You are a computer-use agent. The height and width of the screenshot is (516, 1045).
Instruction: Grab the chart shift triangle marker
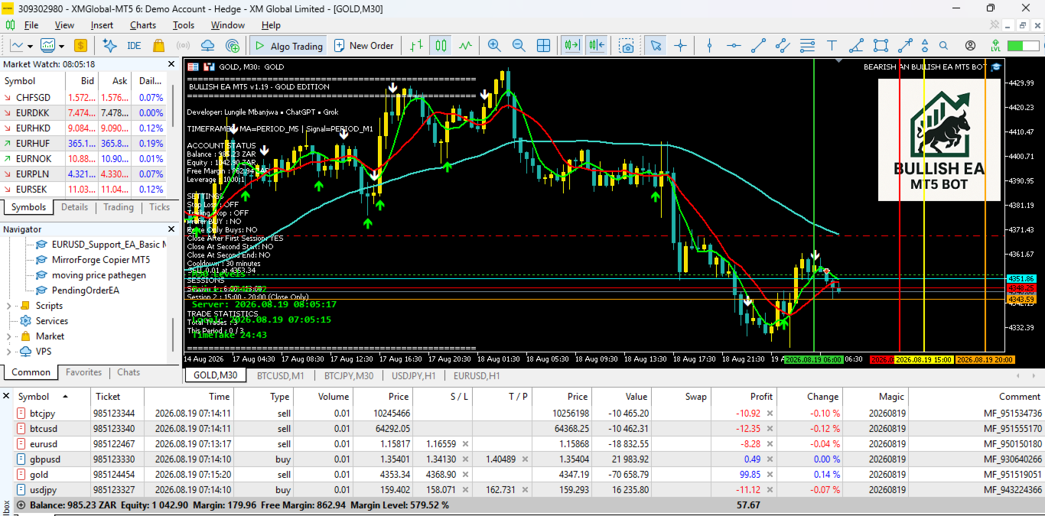[840, 60]
